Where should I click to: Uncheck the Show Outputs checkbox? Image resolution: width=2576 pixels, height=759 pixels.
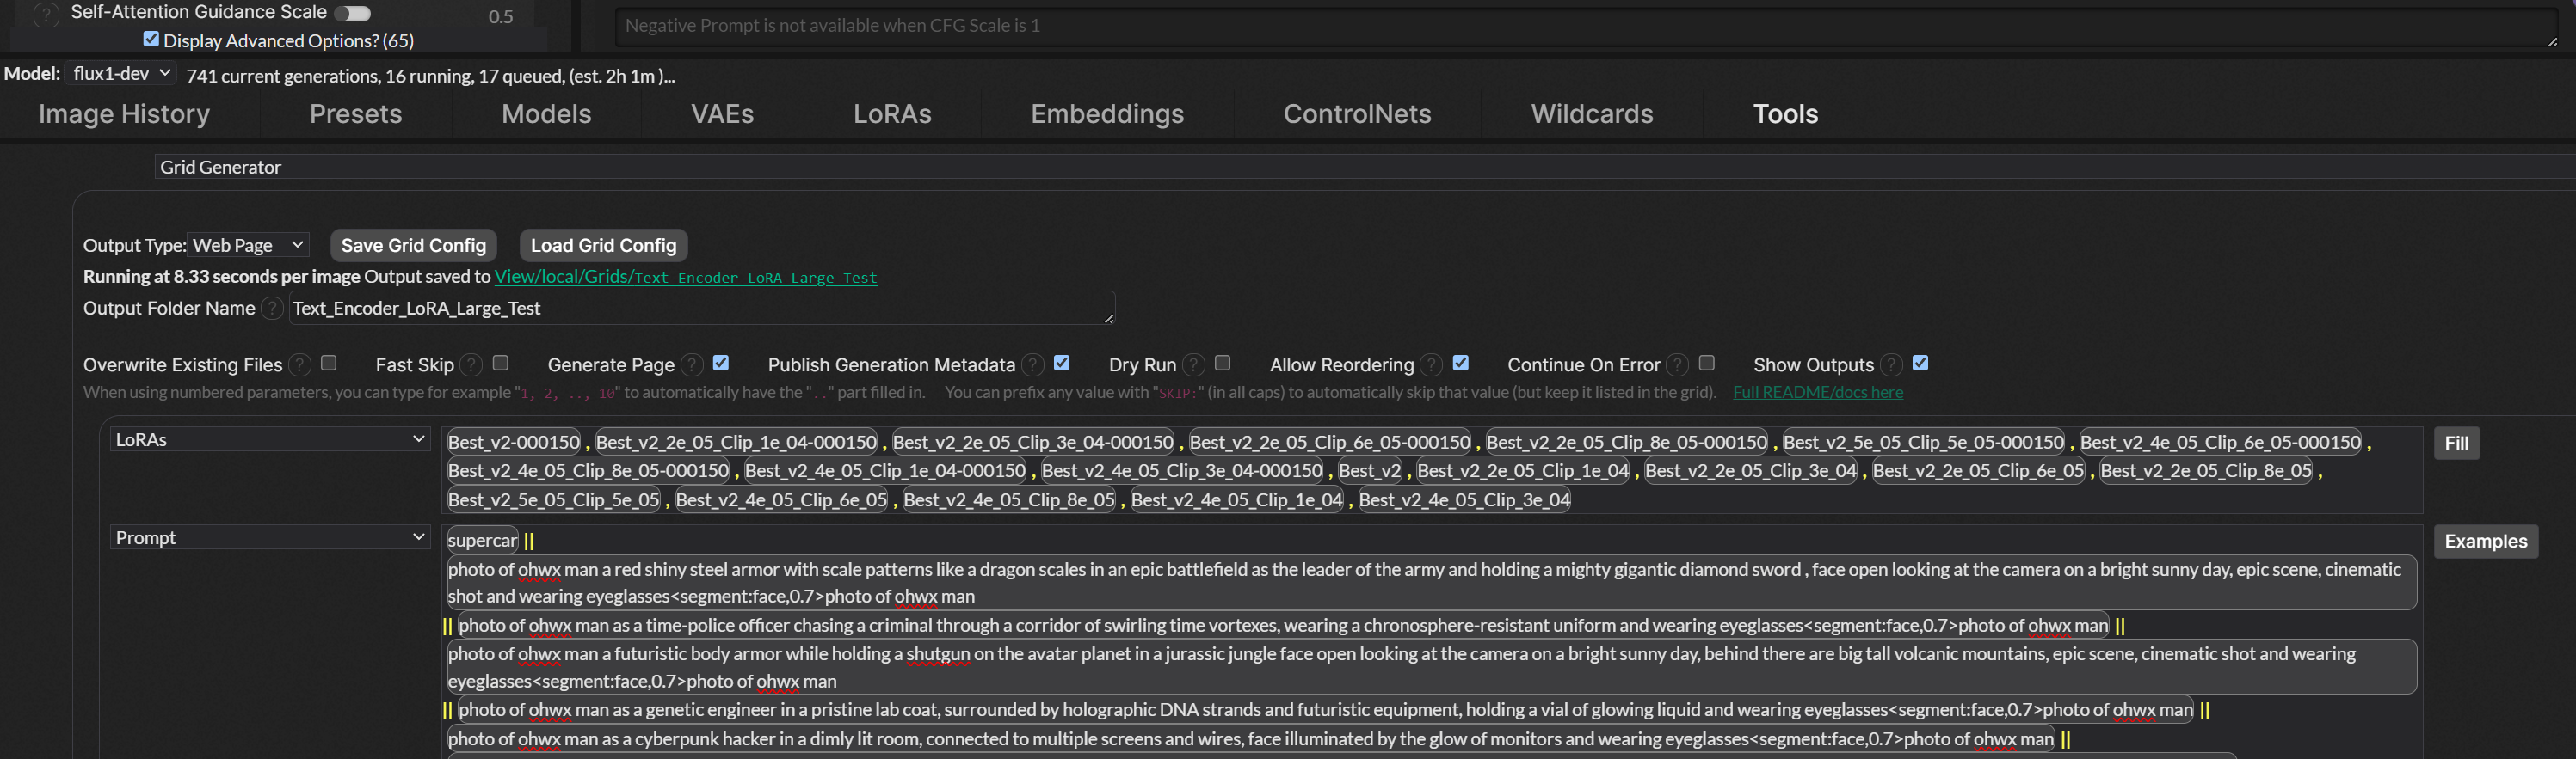(x=1920, y=364)
